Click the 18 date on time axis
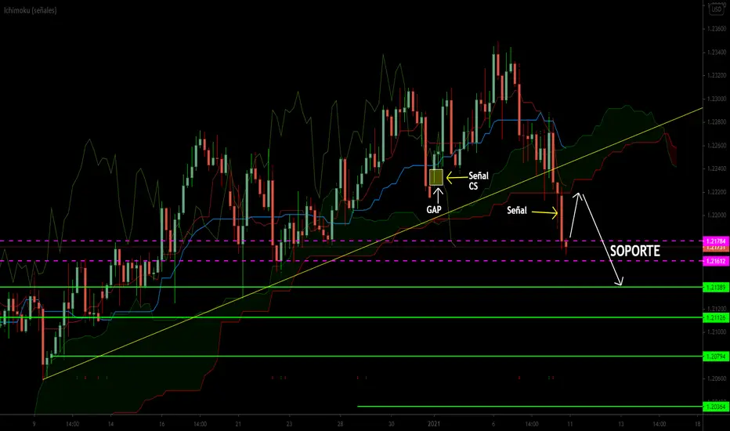The height and width of the screenshot is (431, 730). pyautogui.click(x=697, y=424)
